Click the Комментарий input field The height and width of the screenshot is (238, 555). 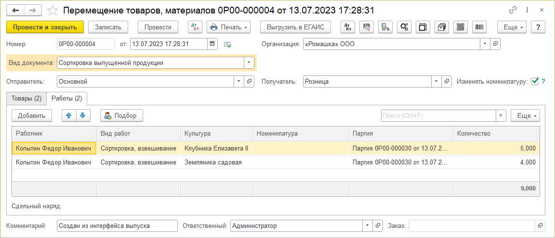pos(117,226)
